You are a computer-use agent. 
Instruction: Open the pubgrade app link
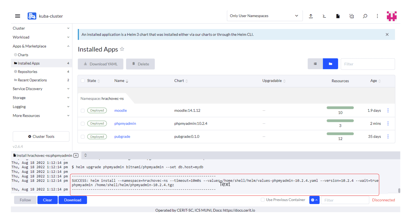pos(122,137)
